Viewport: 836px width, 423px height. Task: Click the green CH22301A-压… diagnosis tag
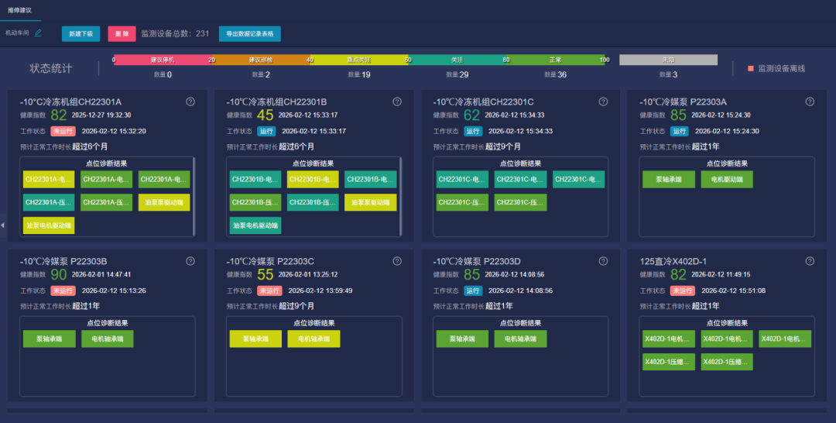pos(106,202)
